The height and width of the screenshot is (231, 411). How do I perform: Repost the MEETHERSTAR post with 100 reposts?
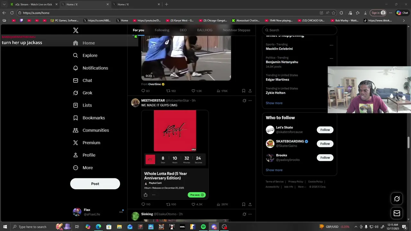tap(171, 204)
